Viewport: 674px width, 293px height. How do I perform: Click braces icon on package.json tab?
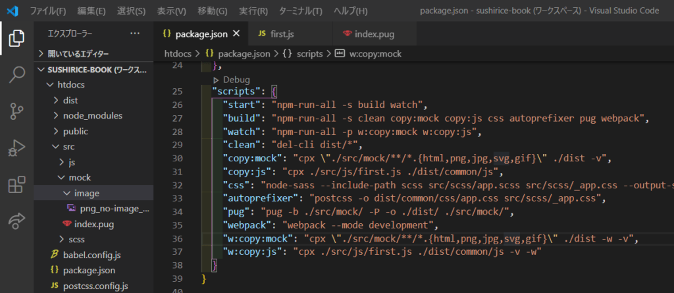[x=167, y=34]
